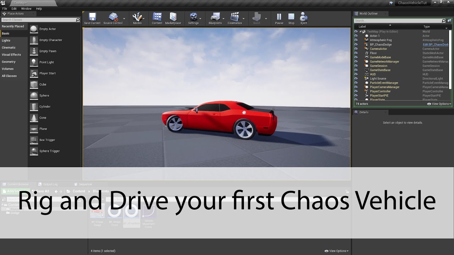
Task: Select the Cone shape icon
Action: point(34,118)
